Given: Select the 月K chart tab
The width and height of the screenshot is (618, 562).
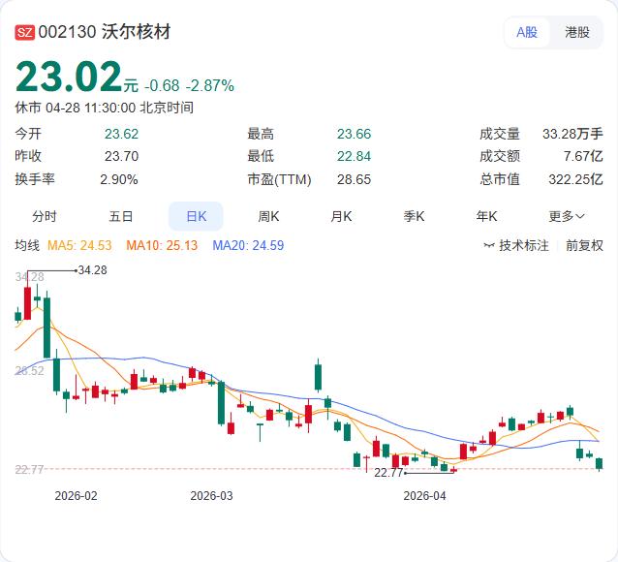Looking at the screenshot, I should point(341,216).
